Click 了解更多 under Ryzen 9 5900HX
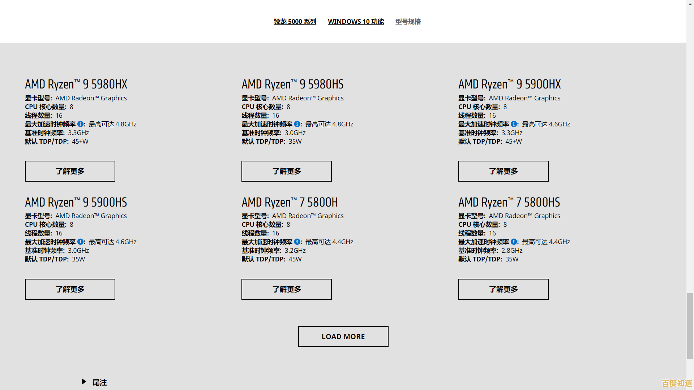Viewport: 694px width, 390px height. tap(503, 171)
